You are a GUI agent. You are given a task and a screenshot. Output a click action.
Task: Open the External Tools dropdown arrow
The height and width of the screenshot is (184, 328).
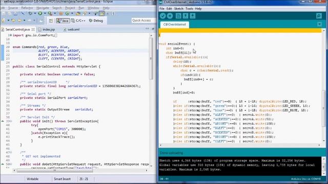tap(55, 14)
